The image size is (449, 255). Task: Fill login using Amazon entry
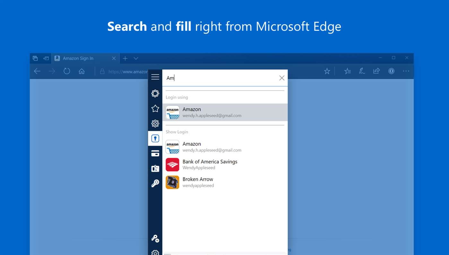(x=225, y=112)
